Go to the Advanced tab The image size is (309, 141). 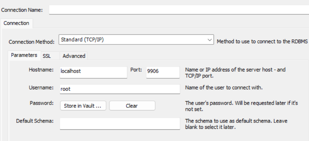pyautogui.click(x=74, y=56)
